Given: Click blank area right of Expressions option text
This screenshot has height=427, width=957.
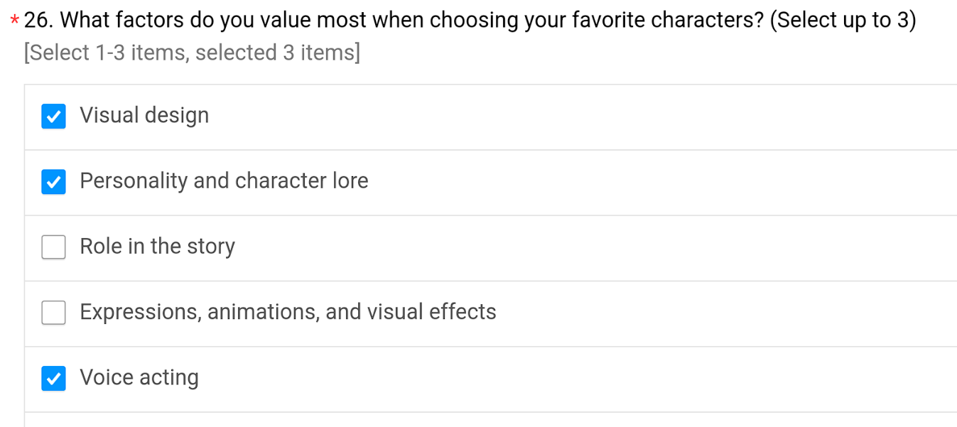Looking at the screenshot, I should tap(725, 313).
